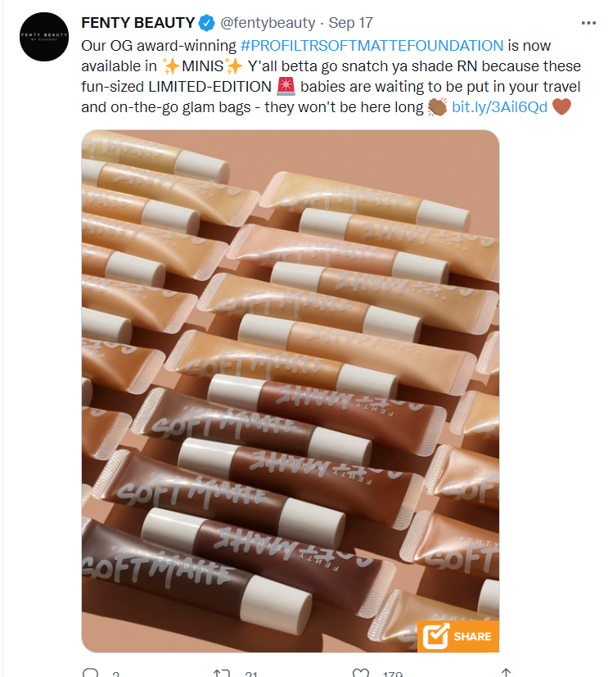The height and width of the screenshot is (677, 608).
Task: Open the Sep 17 timestamp
Action: coord(351,22)
